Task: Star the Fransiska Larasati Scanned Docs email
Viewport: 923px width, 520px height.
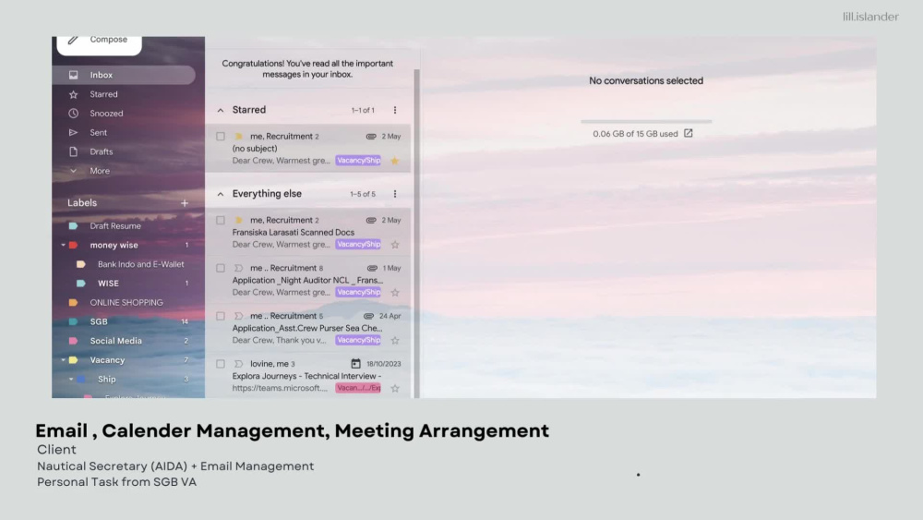Action: tap(395, 245)
